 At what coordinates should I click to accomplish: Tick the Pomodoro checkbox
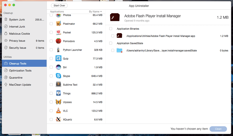click(51, 41)
